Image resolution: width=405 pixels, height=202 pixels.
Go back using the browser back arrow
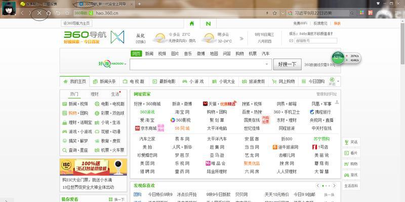[22, 13]
